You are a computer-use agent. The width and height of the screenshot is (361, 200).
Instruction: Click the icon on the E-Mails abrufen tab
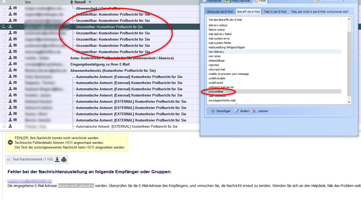coord(227,1)
